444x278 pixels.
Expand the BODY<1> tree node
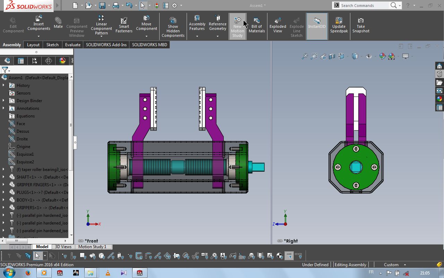(x=3, y=200)
